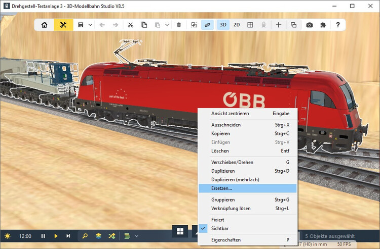Click the 12:00 time display
This screenshot has height=249, width=380.
(x=25, y=236)
